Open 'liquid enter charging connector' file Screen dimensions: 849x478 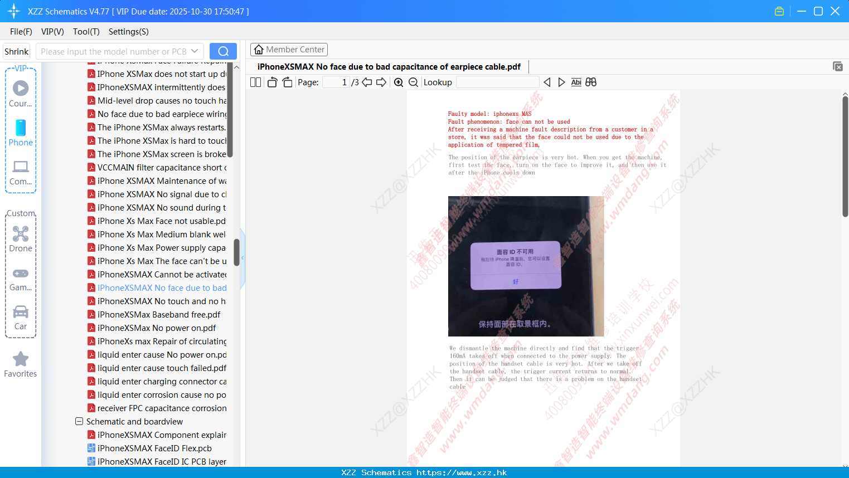click(x=162, y=381)
